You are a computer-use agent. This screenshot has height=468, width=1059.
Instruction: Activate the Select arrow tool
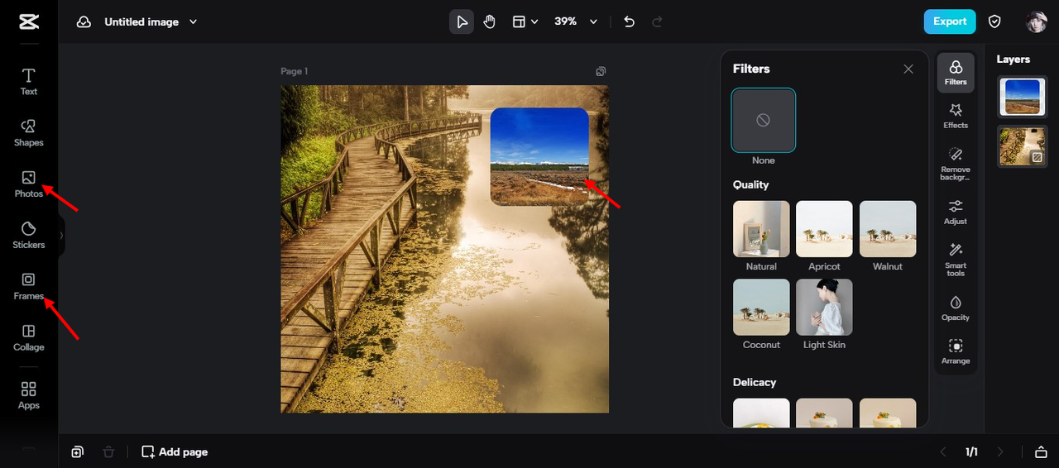(x=462, y=21)
